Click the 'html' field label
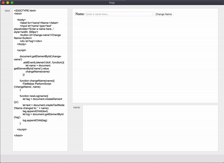 (7, 11)
